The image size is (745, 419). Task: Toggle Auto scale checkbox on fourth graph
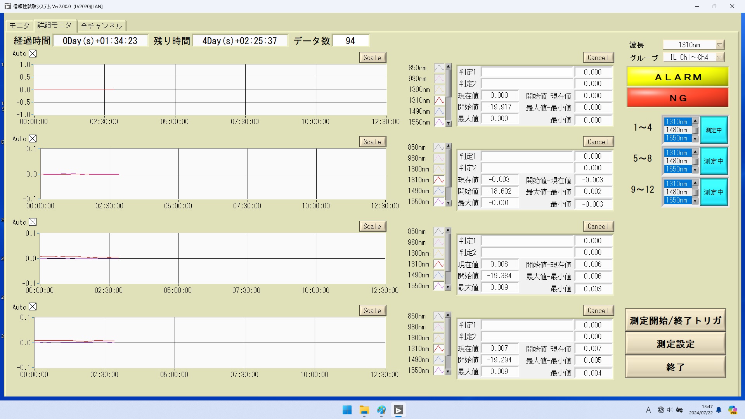tap(33, 306)
